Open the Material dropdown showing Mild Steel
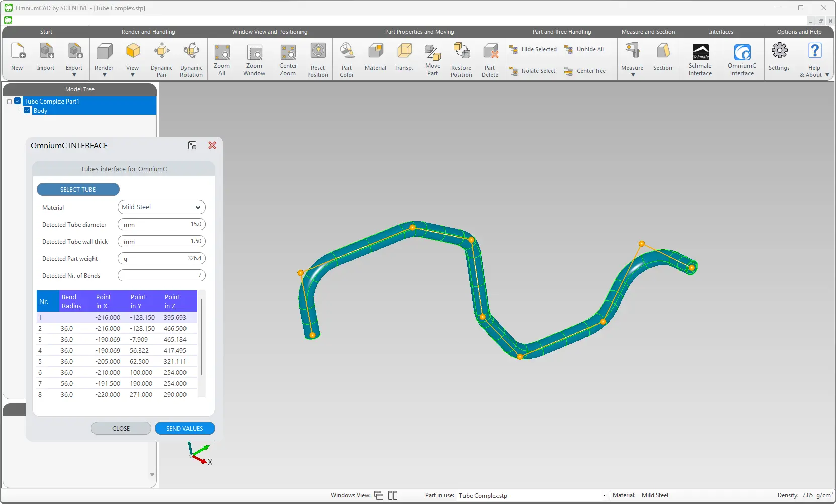This screenshot has width=836, height=504. click(161, 207)
